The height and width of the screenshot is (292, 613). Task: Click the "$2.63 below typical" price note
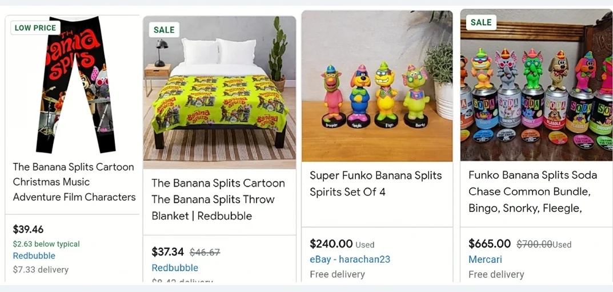[x=46, y=244]
